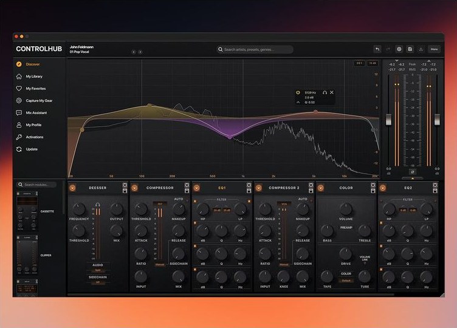Open Compressor 2 Manual release dropdown
The image size is (457, 328).
[284, 264]
